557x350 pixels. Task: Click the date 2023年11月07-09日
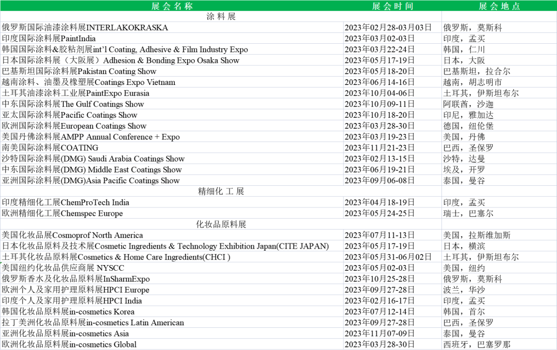[x=380, y=334]
